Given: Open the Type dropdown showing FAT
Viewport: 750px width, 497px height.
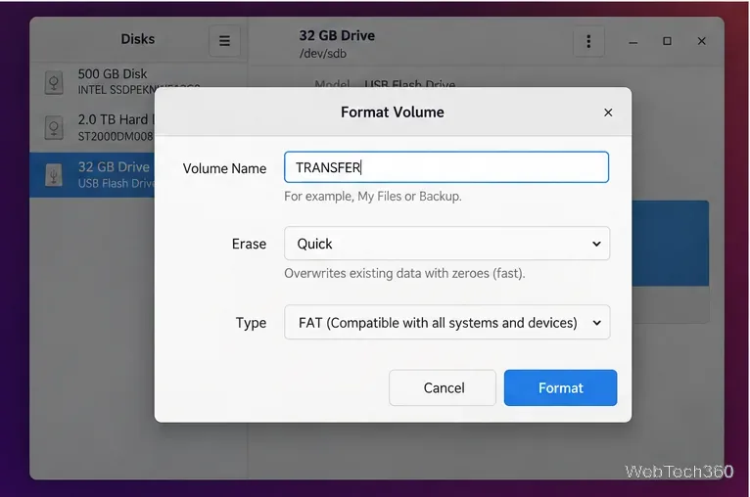Looking at the screenshot, I should (x=446, y=323).
